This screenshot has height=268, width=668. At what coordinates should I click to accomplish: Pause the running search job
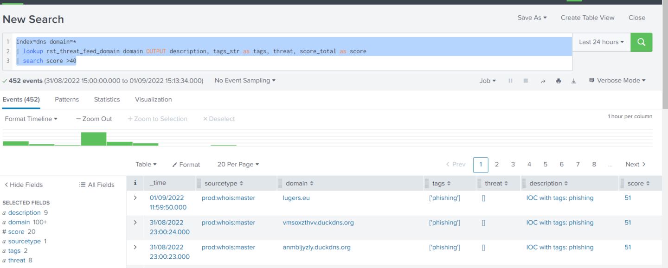click(510, 80)
